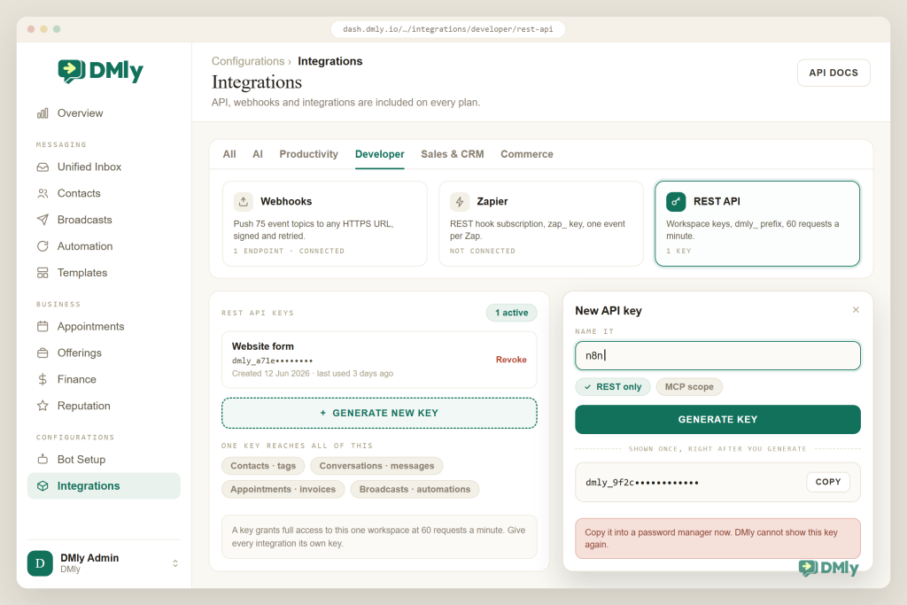The width and height of the screenshot is (907, 605).
Task: Open the Zapier integration card
Action: (x=541, y=224)
